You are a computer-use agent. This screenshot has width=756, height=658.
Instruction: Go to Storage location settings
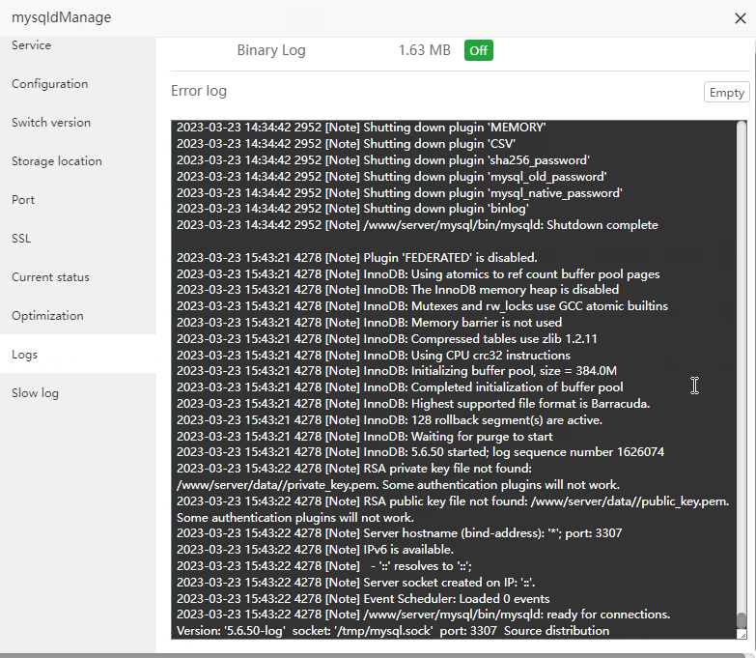pos(56,161)
